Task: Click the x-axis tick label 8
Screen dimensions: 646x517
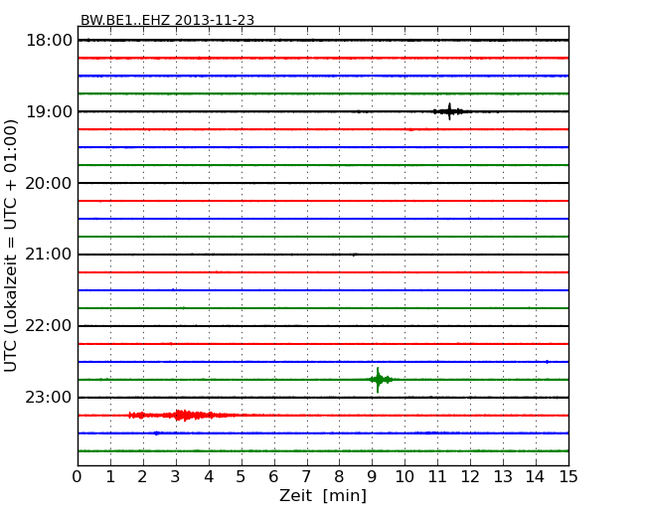Action: tap(340, 476)
